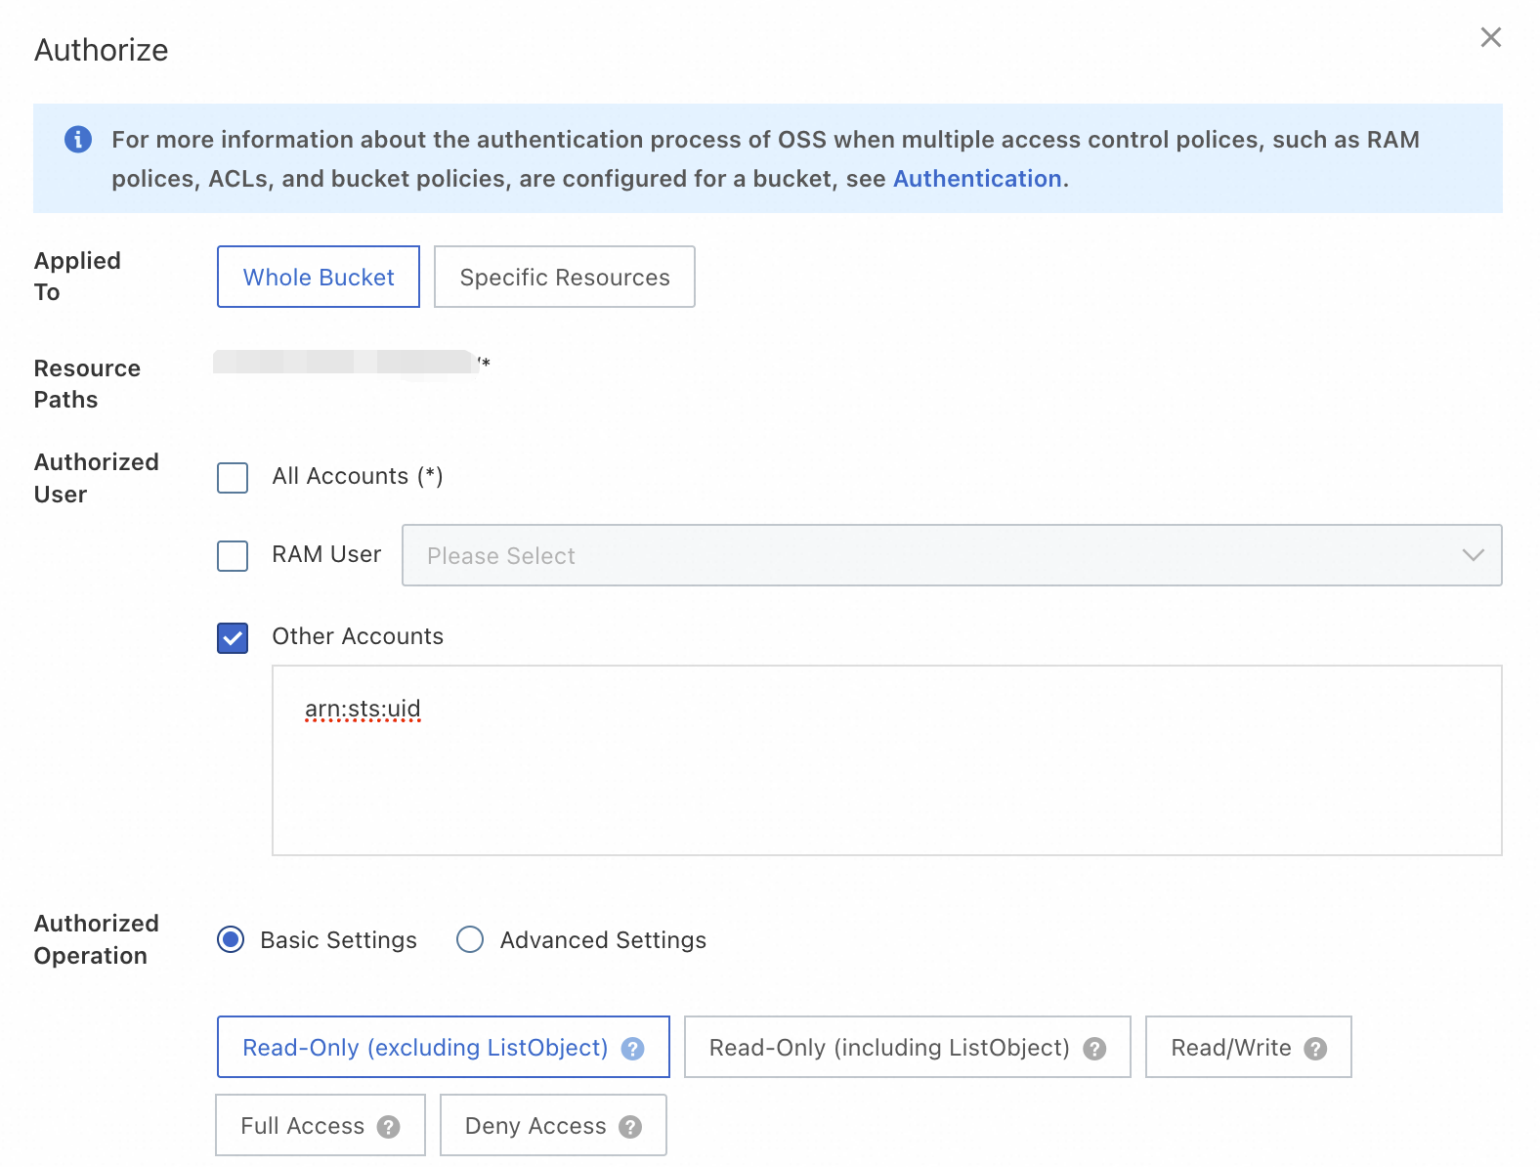The width and height of the screenshot is (1540, 1167).
Task: Click the blue info icon in banner
Action: [78, 140]
